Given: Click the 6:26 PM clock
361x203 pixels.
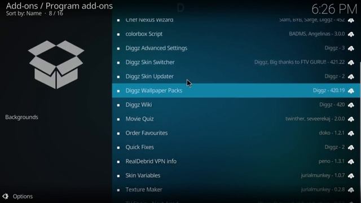Looking at the screenshot, I should (x=334, y=9).
